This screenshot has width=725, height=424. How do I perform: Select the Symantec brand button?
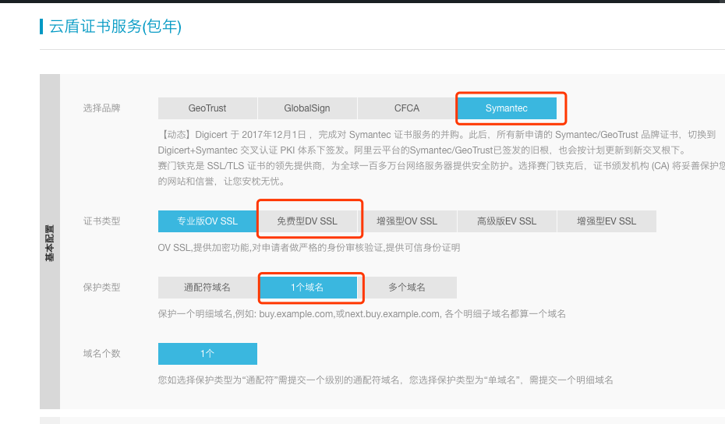tap(507, 108)
